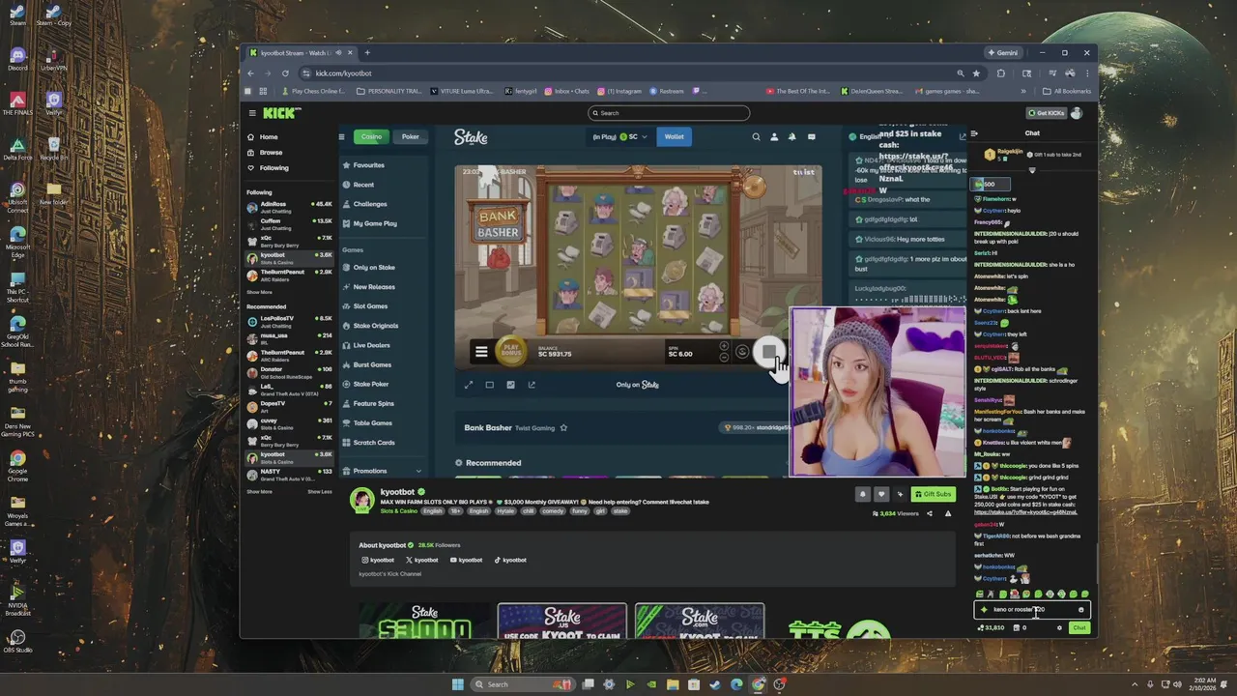This screenshot has width=1237, height=696.
Task: Reload the browser page
Action: coord(285,73)
